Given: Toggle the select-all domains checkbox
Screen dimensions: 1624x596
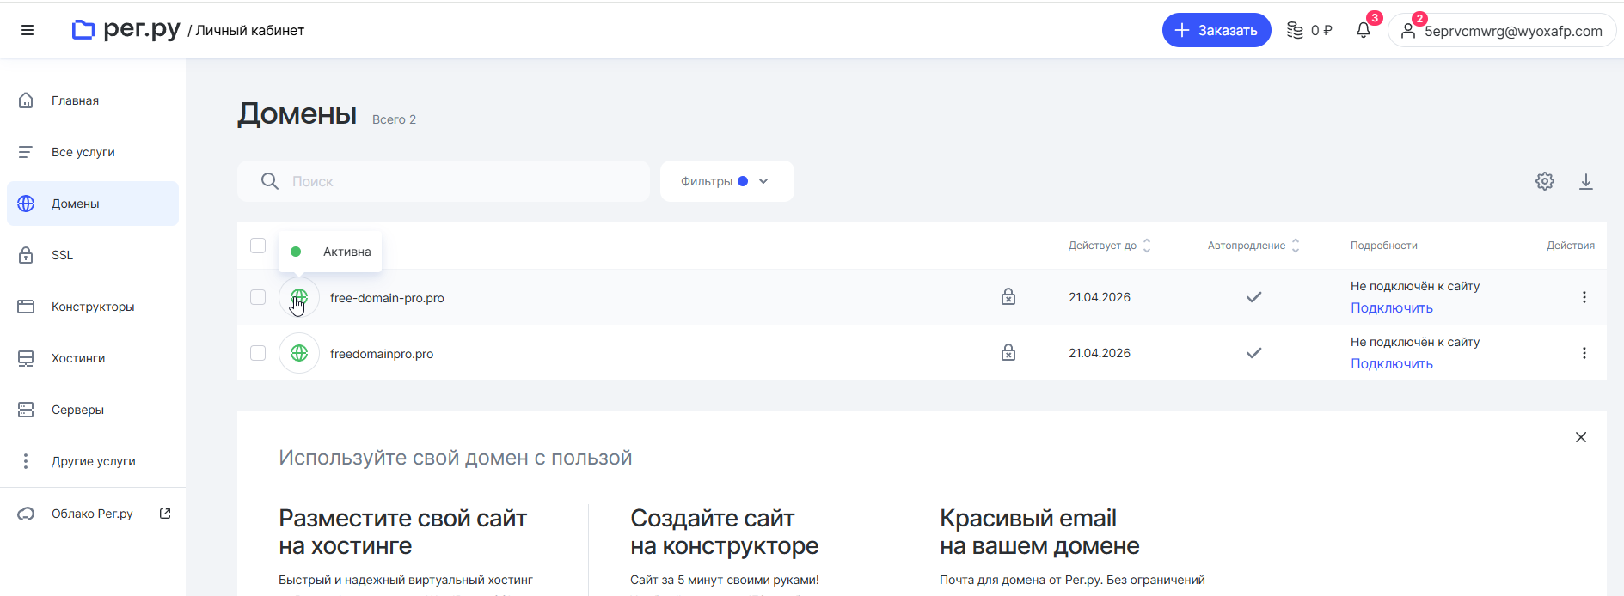Looking at the screenshot, I should (x=258, y=246).
